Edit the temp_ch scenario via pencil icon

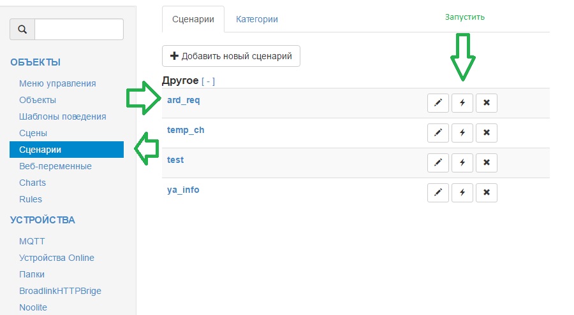pos(438,133)
